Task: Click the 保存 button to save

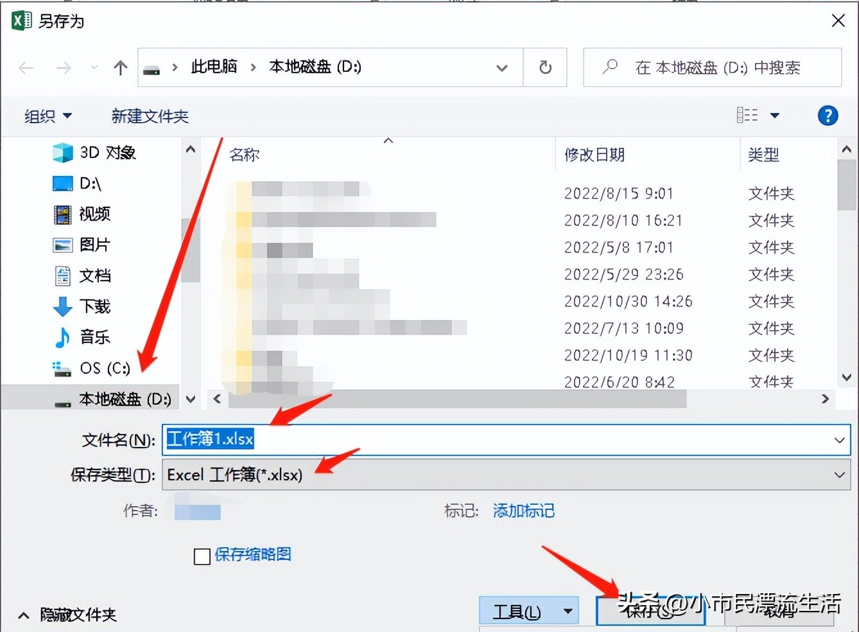Action: 650,610
